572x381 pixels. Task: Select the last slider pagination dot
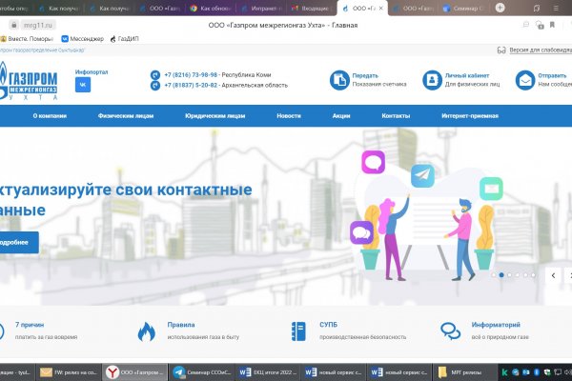[x=533, y=274]
